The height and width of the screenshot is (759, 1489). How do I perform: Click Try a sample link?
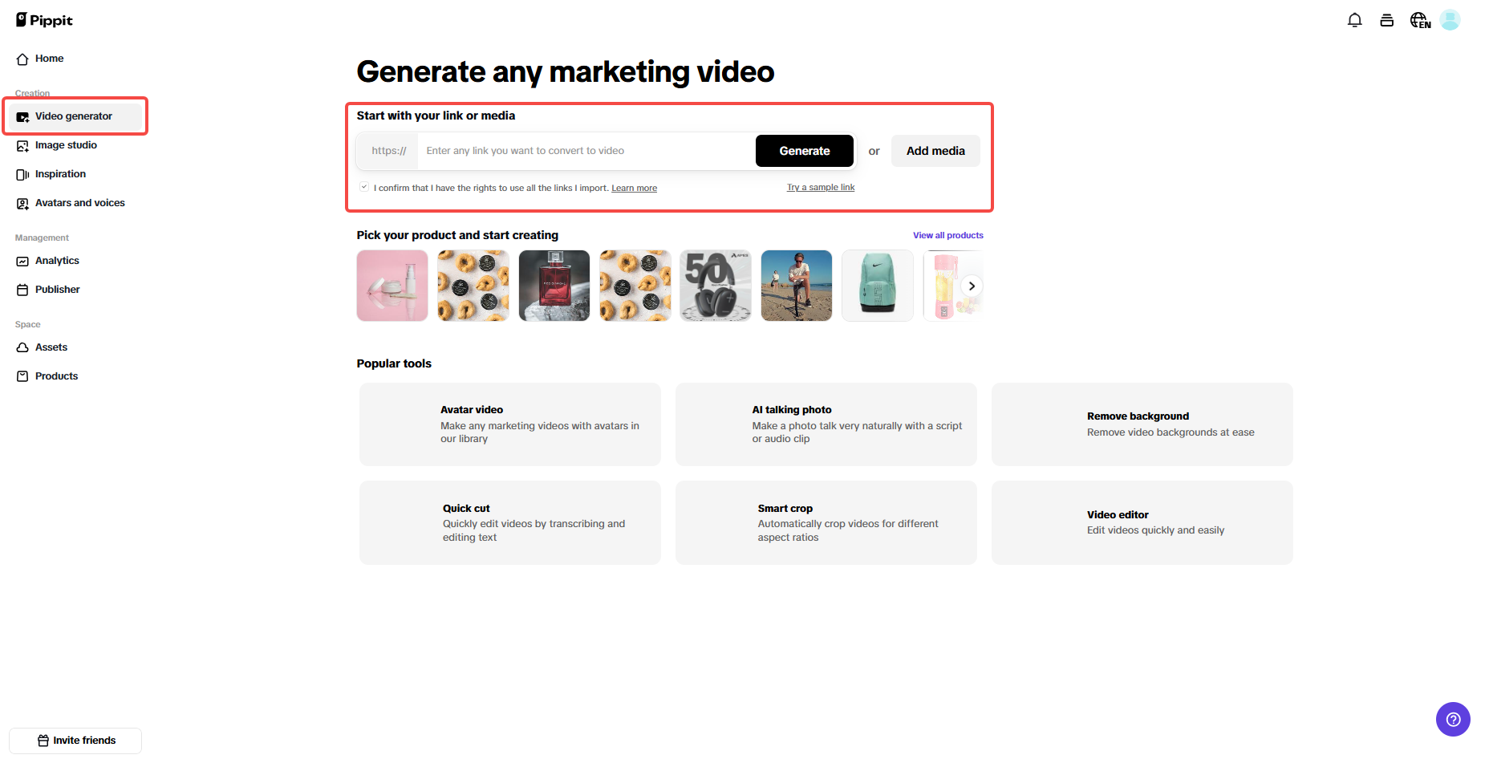pyautogui.click(x=820, y=186)
